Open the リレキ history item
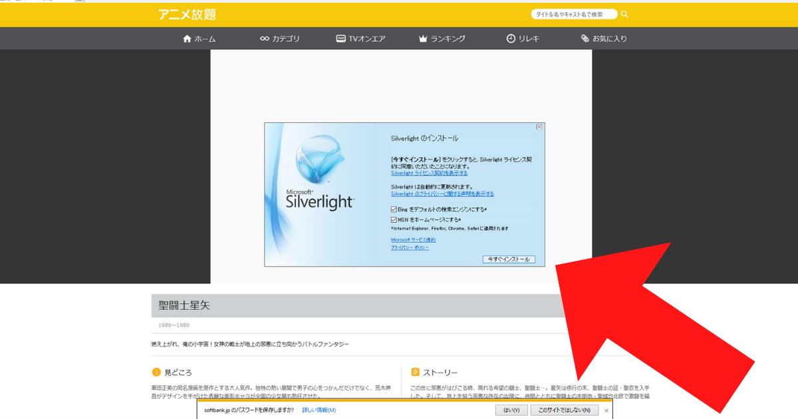The image size is (798, 419). 523,39
